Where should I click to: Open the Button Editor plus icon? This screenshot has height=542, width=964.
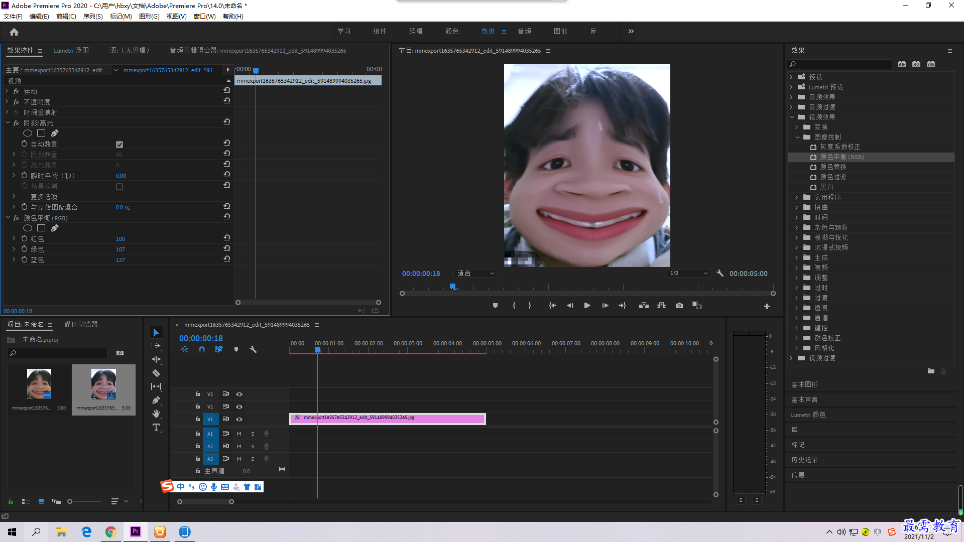(x=767, y=306)
